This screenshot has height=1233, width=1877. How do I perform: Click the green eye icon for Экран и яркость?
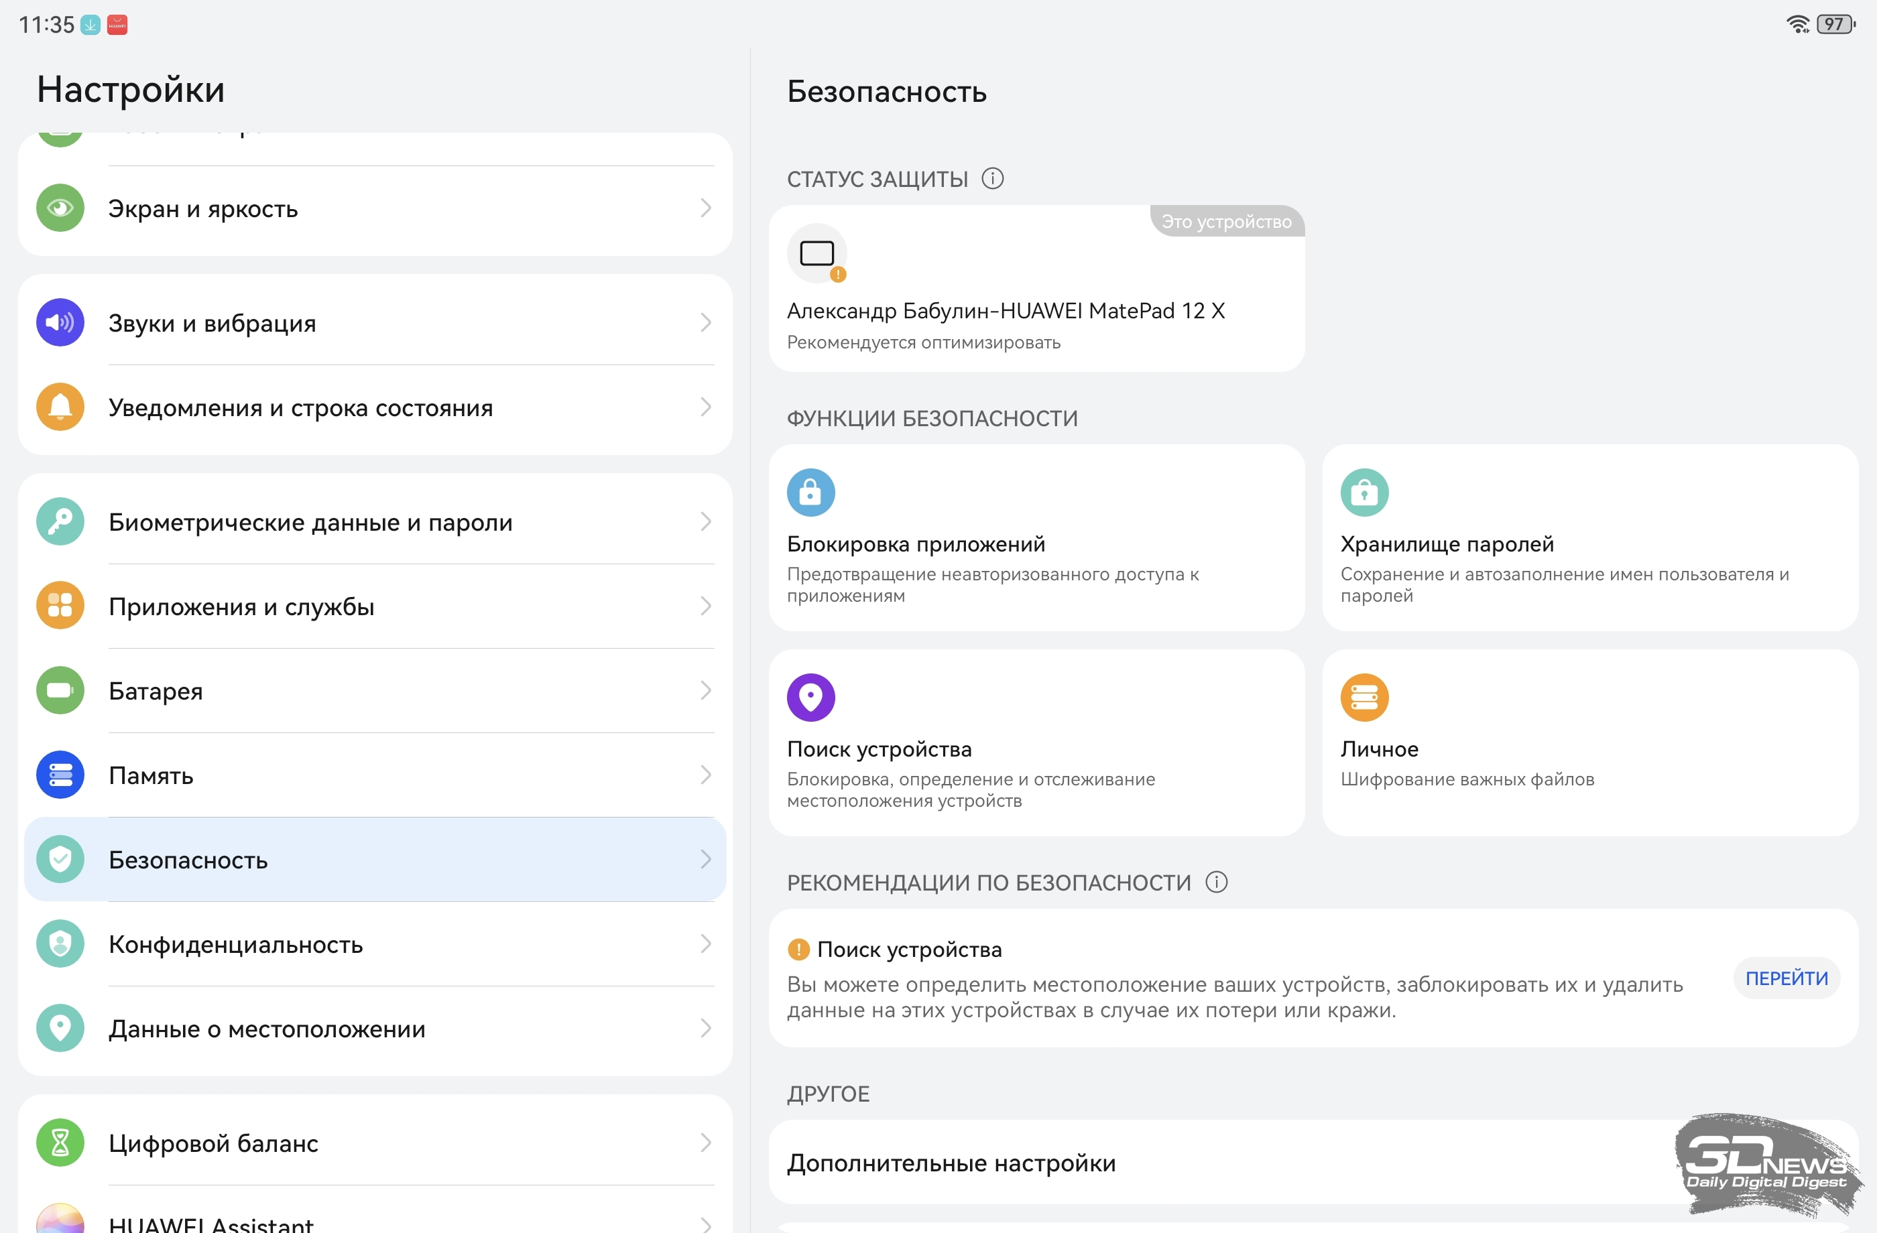[60, 208]
